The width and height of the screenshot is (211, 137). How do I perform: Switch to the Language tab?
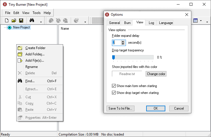point(166,23)
